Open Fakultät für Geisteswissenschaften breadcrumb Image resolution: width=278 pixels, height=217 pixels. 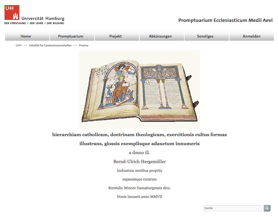(50, 45)
